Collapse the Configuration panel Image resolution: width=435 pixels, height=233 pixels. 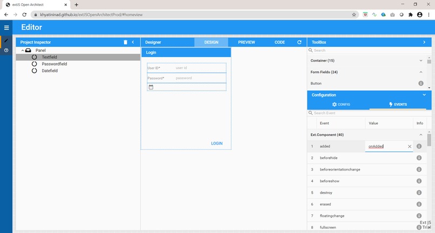click(424, 95)
